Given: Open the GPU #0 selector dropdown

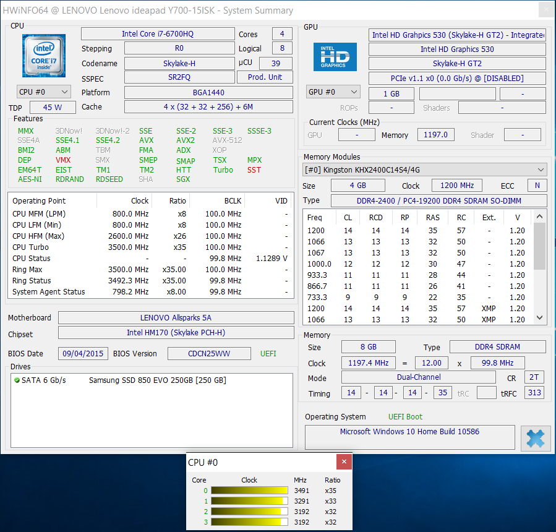Looking at the screenshot, I should pyautogui.click(x=333, y=92).
